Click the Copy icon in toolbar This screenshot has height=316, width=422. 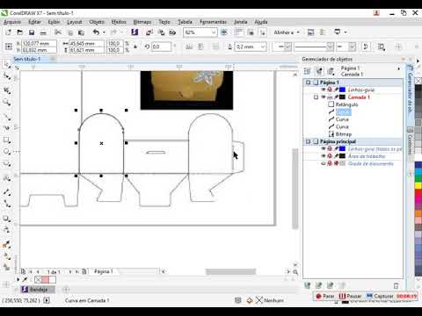click(70, 32)
